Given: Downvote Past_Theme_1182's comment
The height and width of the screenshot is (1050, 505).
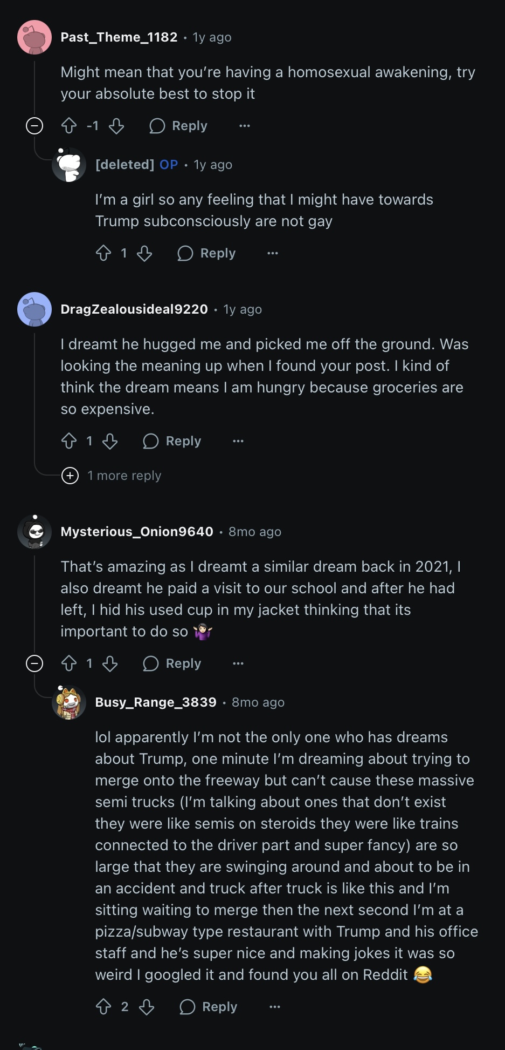Looking at the screenshot, I should click(x=116, y=126).
